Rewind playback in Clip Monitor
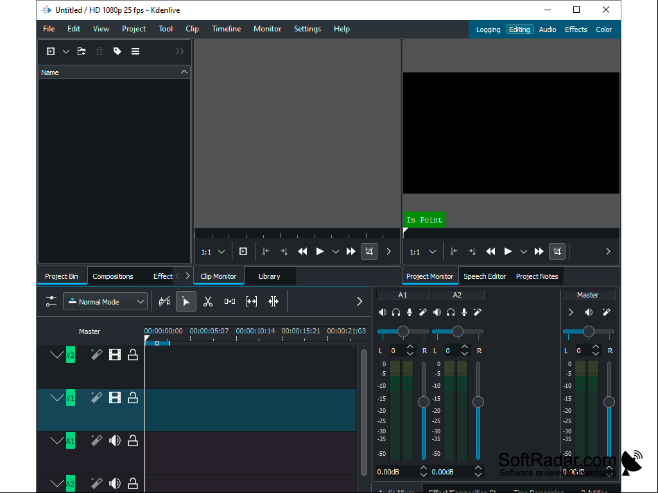This screenshot has height=493, width=658. 302,251
